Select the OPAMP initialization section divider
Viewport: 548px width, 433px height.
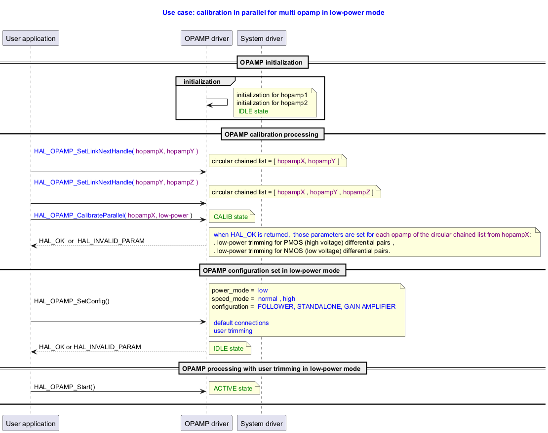pyautogui.click(x=271, y=63)
